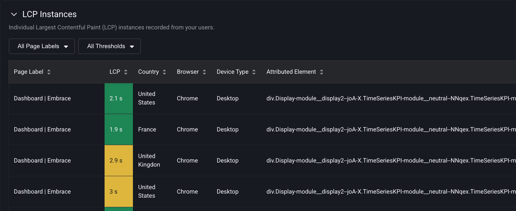Image resolution: width=516 pixels, height=211 pixels.
Task: Click the Attributed Element sort icon
Action: [x=322, y=72]
